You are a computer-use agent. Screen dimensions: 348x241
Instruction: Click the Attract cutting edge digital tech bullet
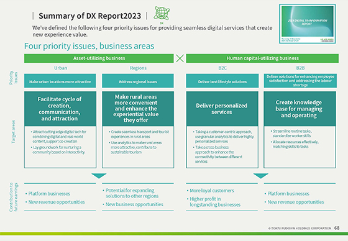click(59, 137)
